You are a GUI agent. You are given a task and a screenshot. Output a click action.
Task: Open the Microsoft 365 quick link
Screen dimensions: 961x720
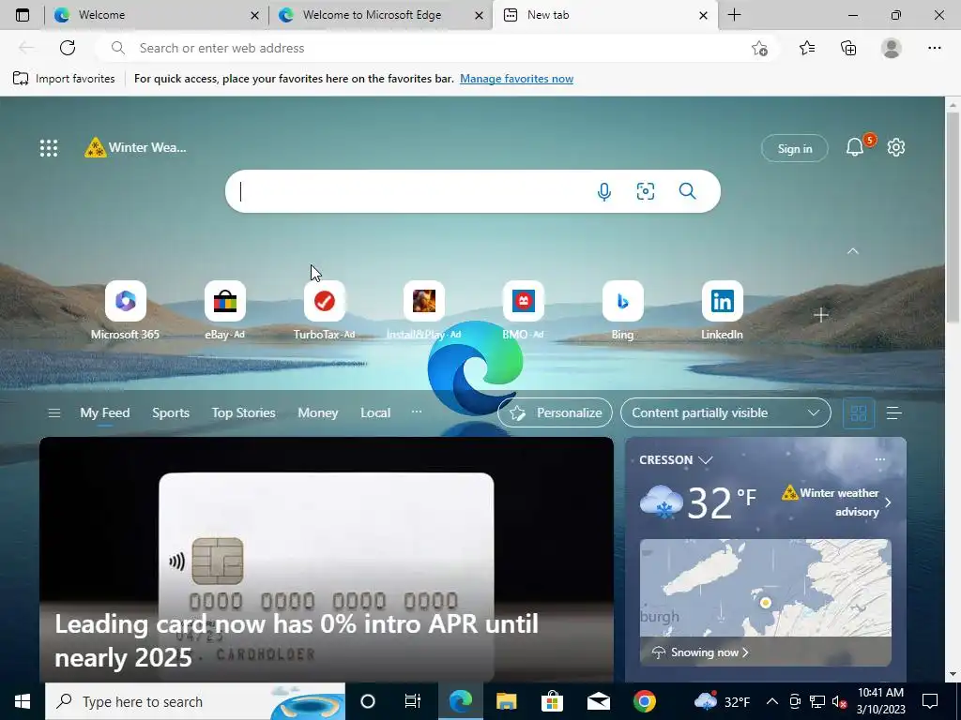125,310
